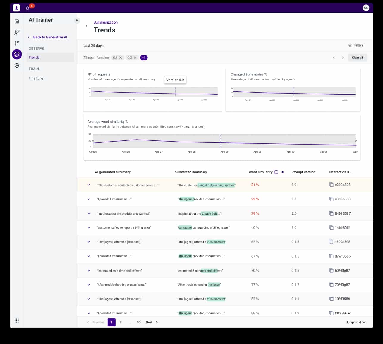Expand the row with 40% word similarity
The image size is (383, 344).
[x=88, y=227]
